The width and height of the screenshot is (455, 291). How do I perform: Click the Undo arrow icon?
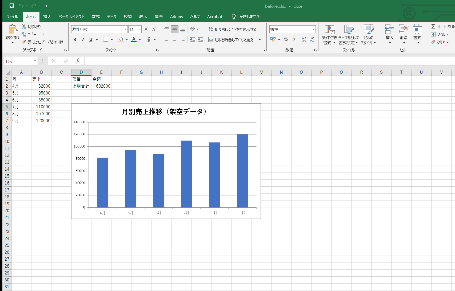21,6
